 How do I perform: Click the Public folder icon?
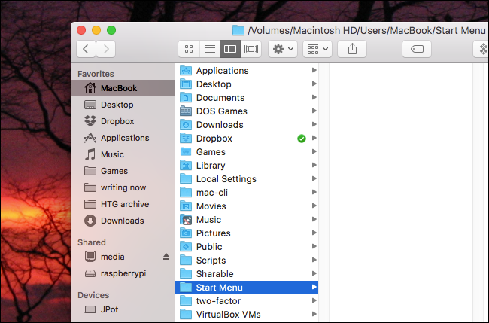[186, 247]
